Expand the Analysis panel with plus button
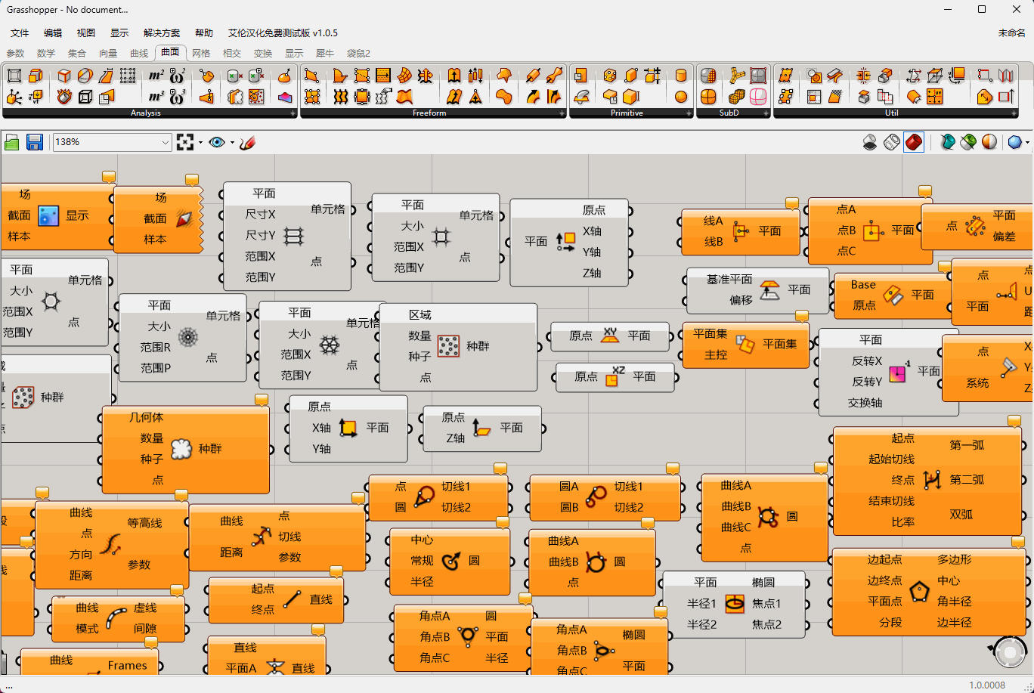1034x693 pixels. (x=293, y=113)
